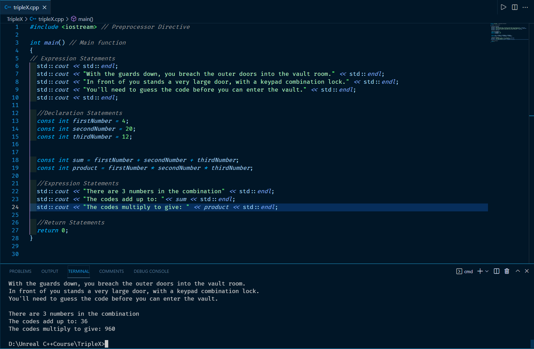Hide the terminal panel with the X
Viewport: 534px width, 349px height.
pyautogui.click(x=527, y=271)
